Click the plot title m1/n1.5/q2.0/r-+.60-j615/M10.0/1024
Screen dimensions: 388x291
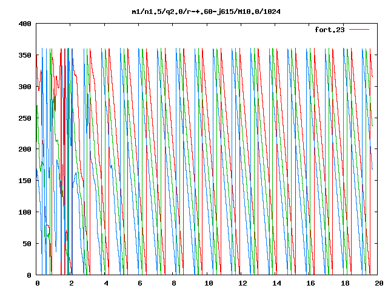[206, 12]
